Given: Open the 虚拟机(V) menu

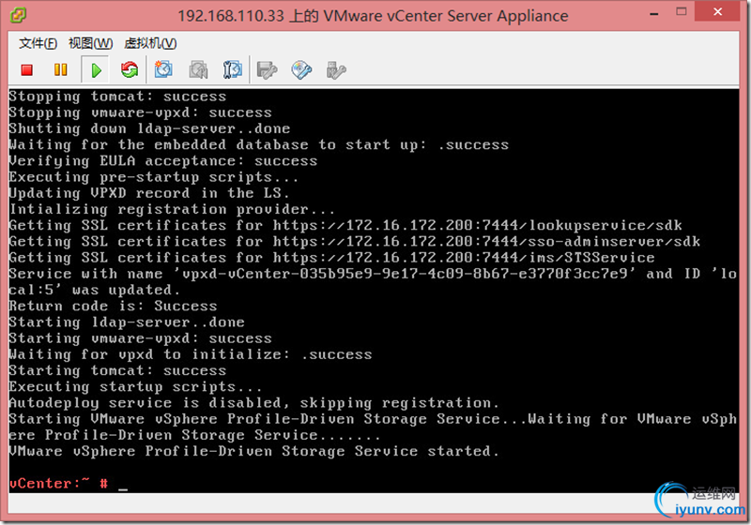Looking at the screenshot, I should point(150,43).
